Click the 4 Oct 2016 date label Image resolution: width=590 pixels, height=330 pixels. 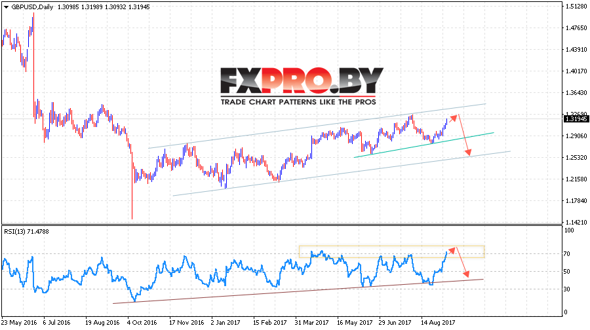pyautogui.click(x=142, y=323)
